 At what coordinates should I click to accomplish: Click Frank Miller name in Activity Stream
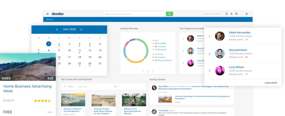pos(163,110)
